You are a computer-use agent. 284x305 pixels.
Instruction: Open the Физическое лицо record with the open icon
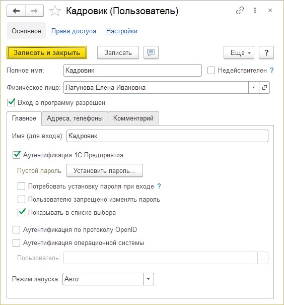pyautogui.click(x=264, y=88)
